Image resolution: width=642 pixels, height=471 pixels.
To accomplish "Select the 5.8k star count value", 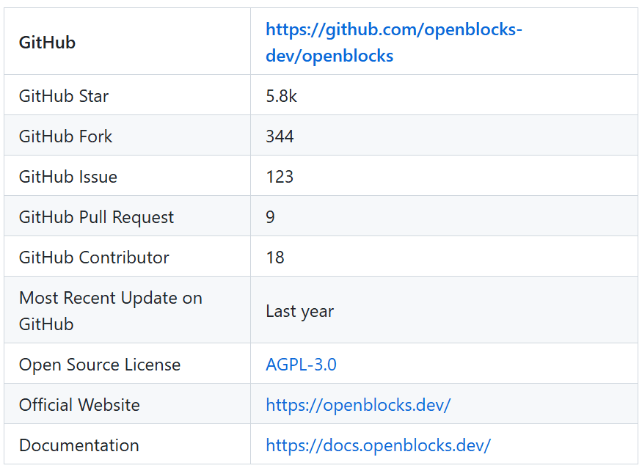I will 281,96.
